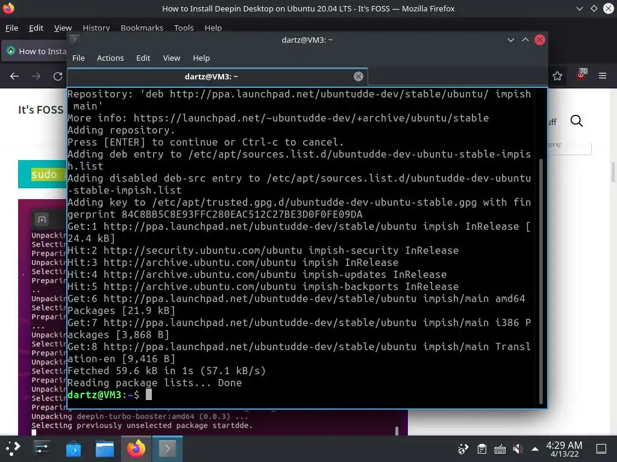Screen dimensions: 617x462
Task: Open the uBlock extension icon showing 70
Action: [x=581, y=75]
